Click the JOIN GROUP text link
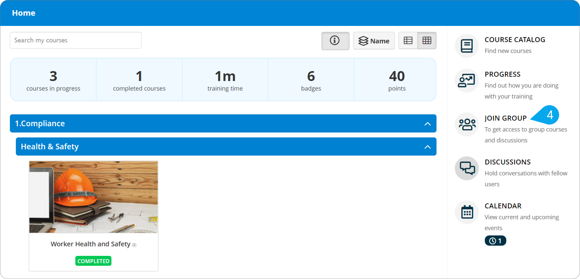Image resolution: width=580 pixels, height=279 pixels. (505, 118)
